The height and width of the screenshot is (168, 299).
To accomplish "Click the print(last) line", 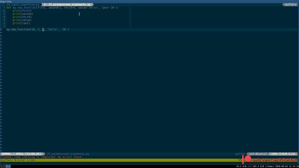I will click(x=21, y=23).
